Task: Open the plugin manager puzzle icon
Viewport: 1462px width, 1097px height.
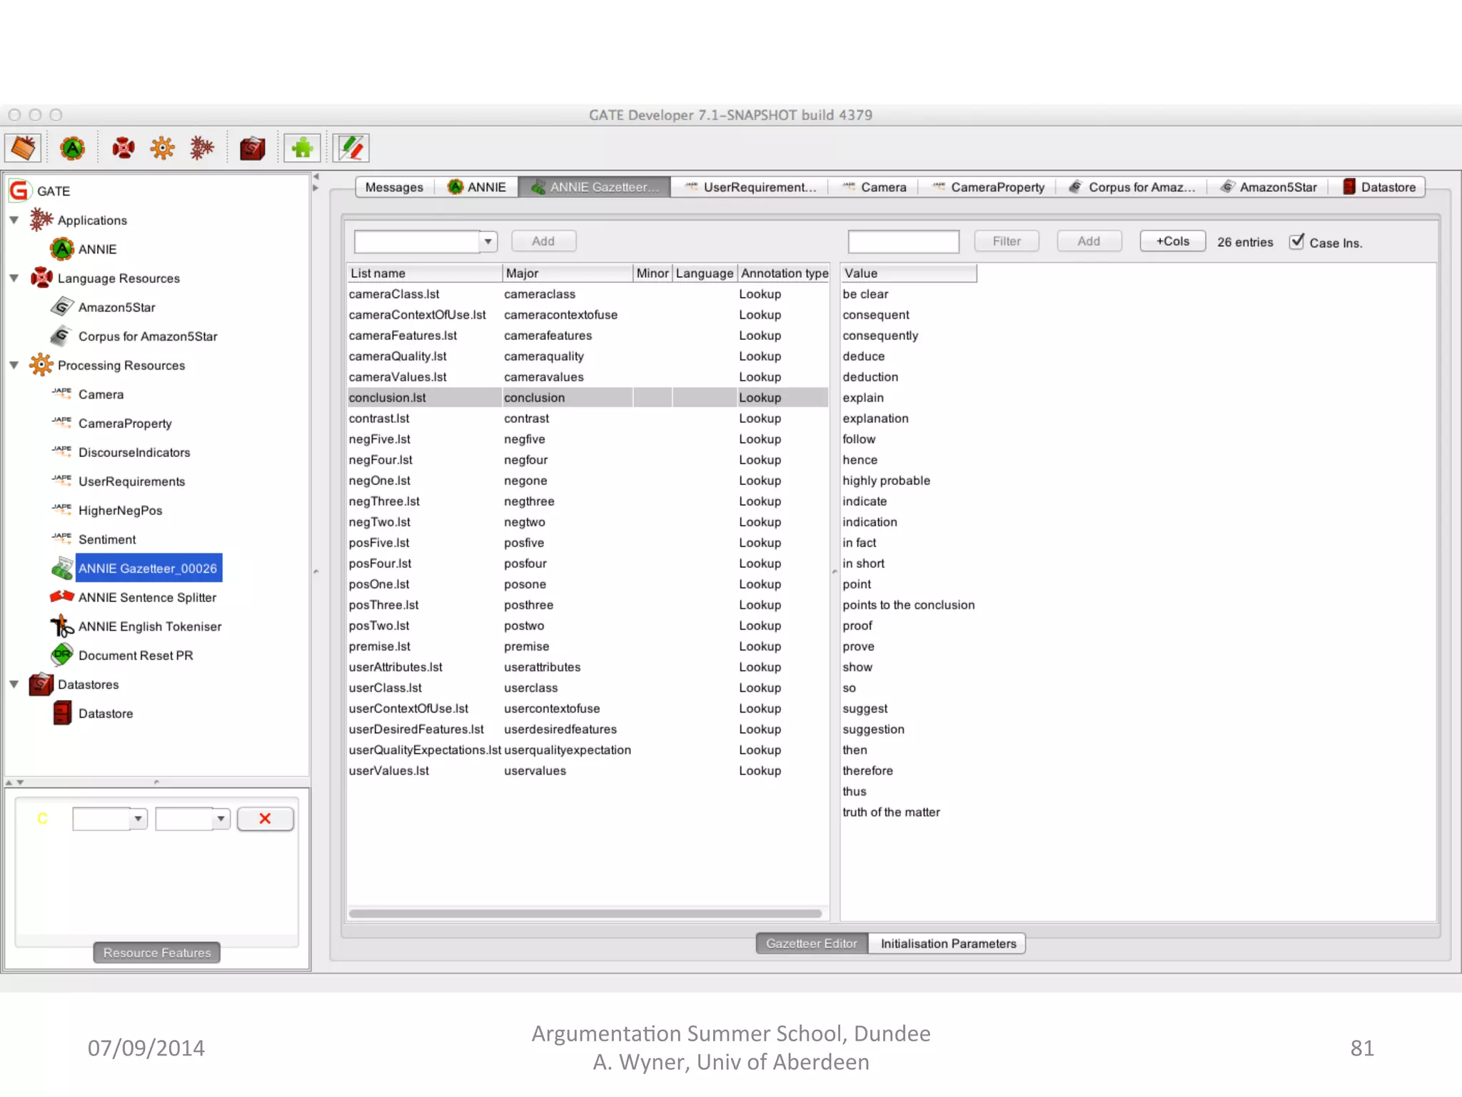Action: [x=302, y=148]
